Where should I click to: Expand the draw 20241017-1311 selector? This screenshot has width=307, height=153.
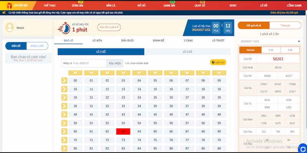[x=271, y=41]
